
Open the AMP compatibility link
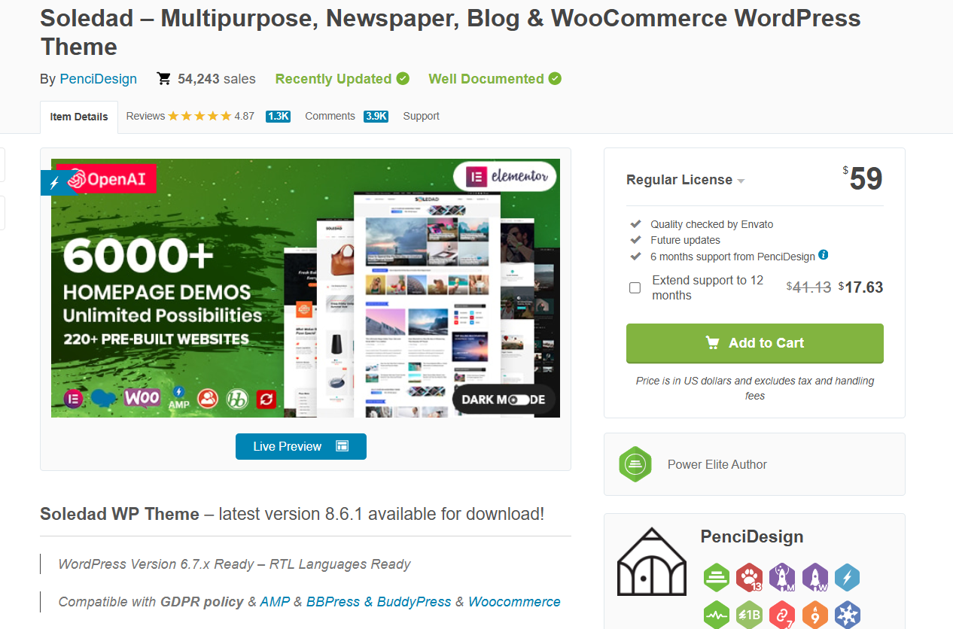tap(275, 602)
